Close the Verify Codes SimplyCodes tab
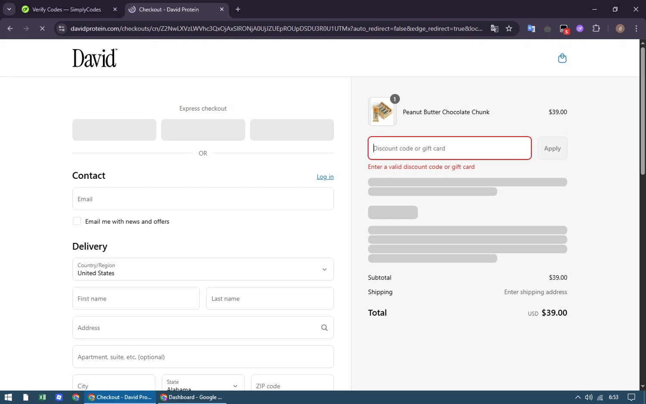 pyautogui.click(x=115, y=9)
